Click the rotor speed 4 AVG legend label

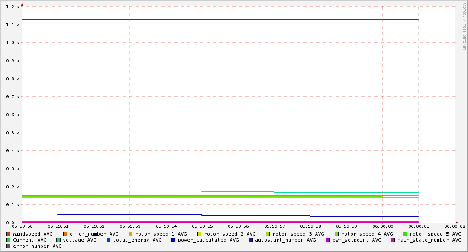[367, 234]
